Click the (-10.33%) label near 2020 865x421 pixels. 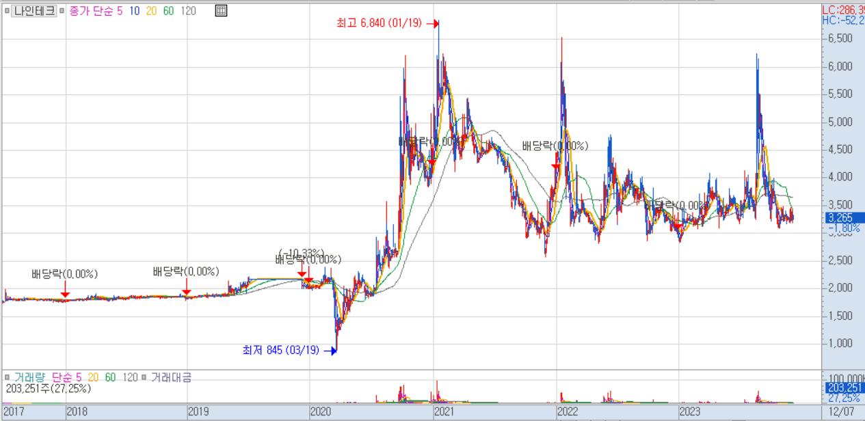(x=301, y=253)
